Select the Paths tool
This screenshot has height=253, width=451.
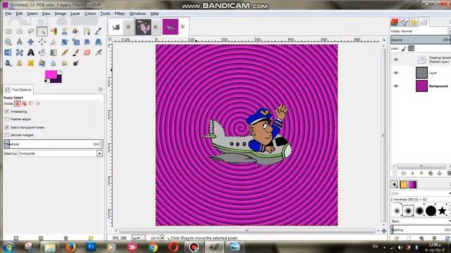tap(87, 31)
